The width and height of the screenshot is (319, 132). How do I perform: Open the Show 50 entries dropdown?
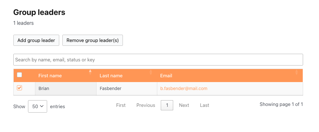[x=38, y=106]
